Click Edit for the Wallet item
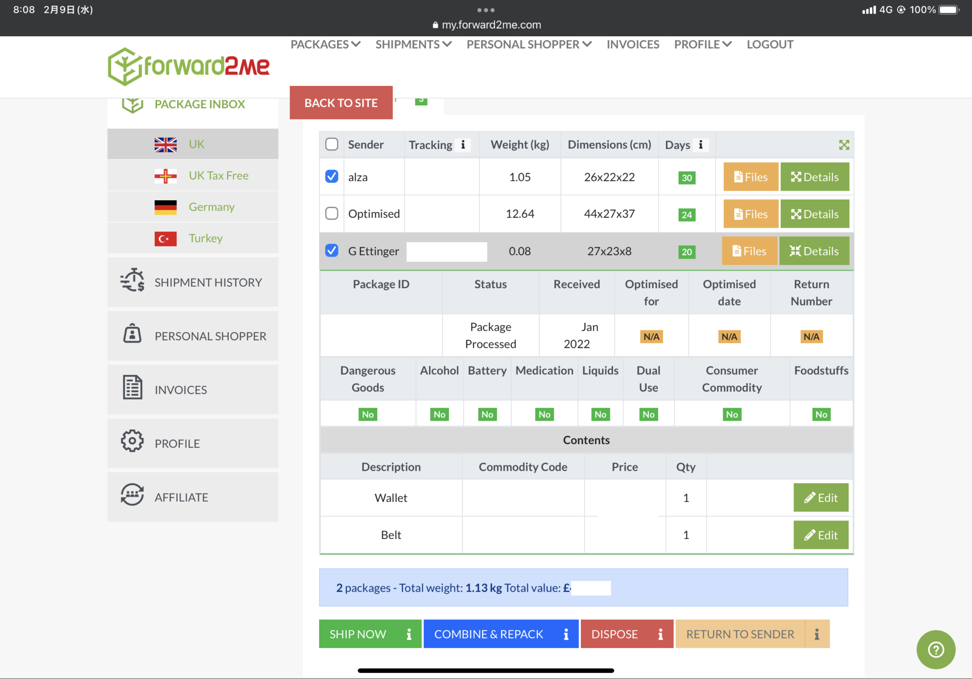972x679 pixels. pos(821,497)
